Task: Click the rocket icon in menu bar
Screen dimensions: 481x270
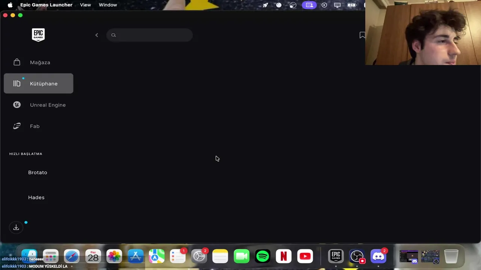Action: tap(265, 5)
